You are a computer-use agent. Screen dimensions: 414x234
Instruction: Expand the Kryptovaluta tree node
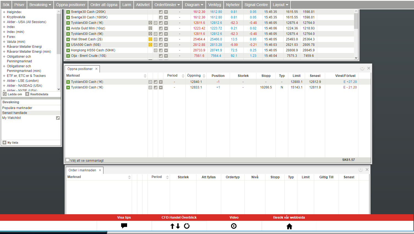tap(4, 17)
